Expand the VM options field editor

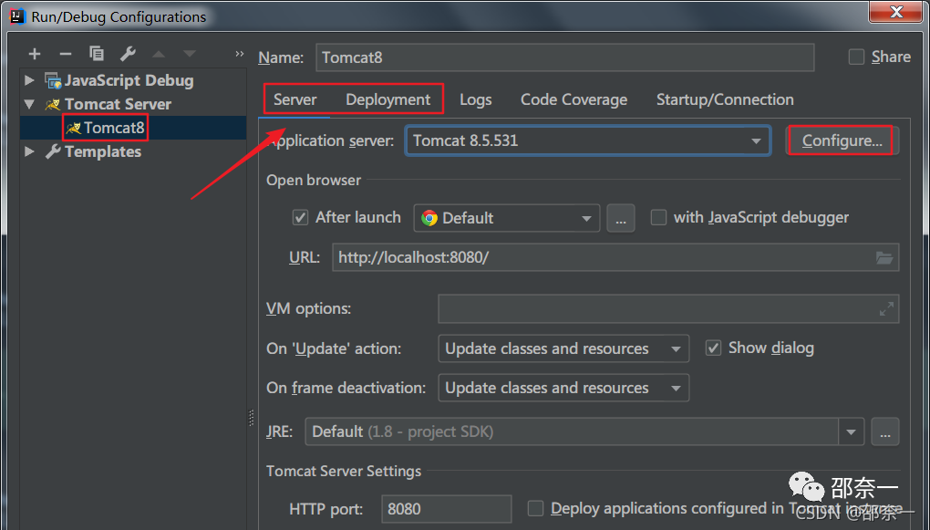(x=886, y=308)
